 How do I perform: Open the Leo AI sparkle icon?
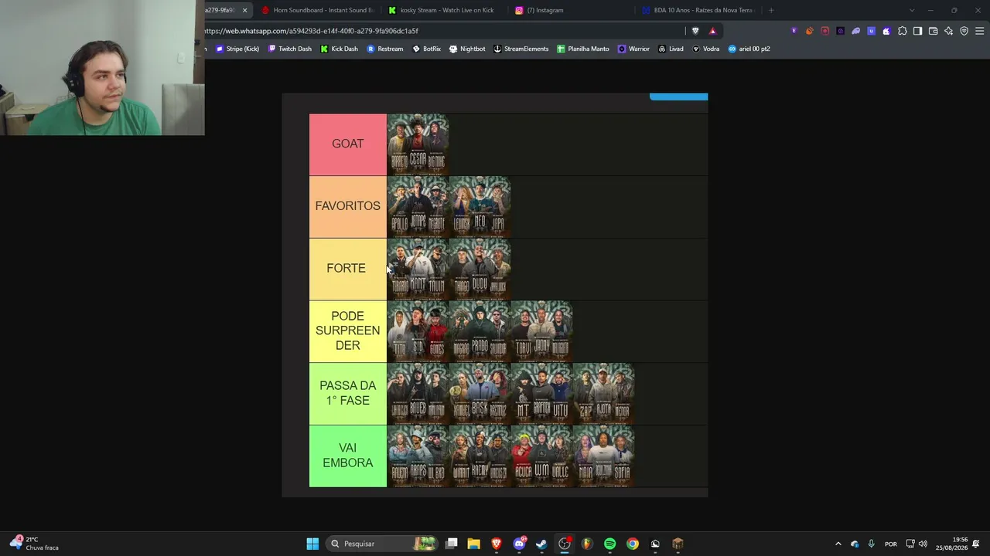[948, 31]
